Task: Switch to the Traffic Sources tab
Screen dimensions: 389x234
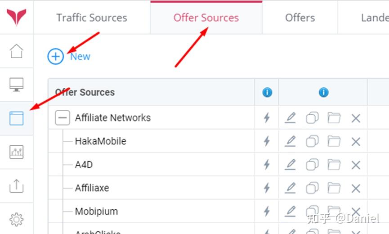Action: [92, 18]
